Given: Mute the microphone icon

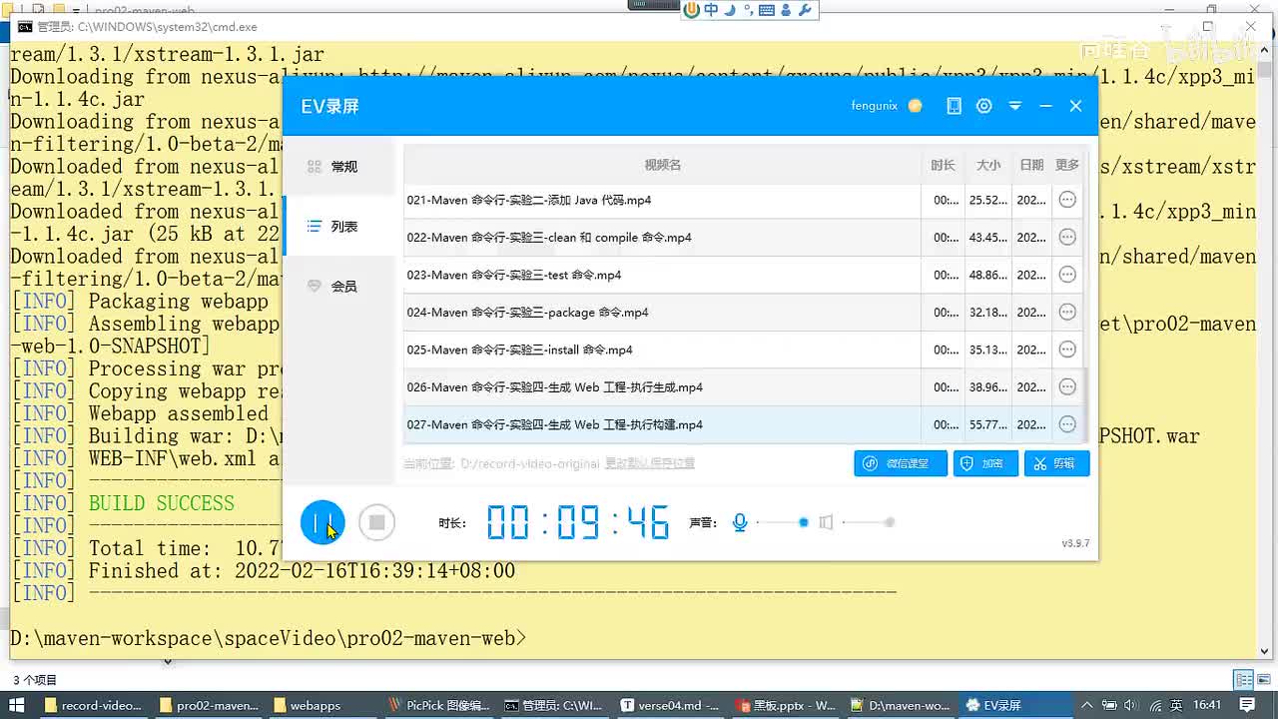Looking at the screenshot, I should pos(740,522).
